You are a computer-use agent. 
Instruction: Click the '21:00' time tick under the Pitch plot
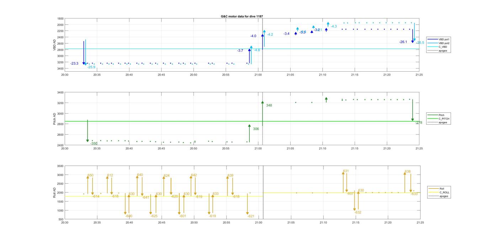(x=258, y=149)
